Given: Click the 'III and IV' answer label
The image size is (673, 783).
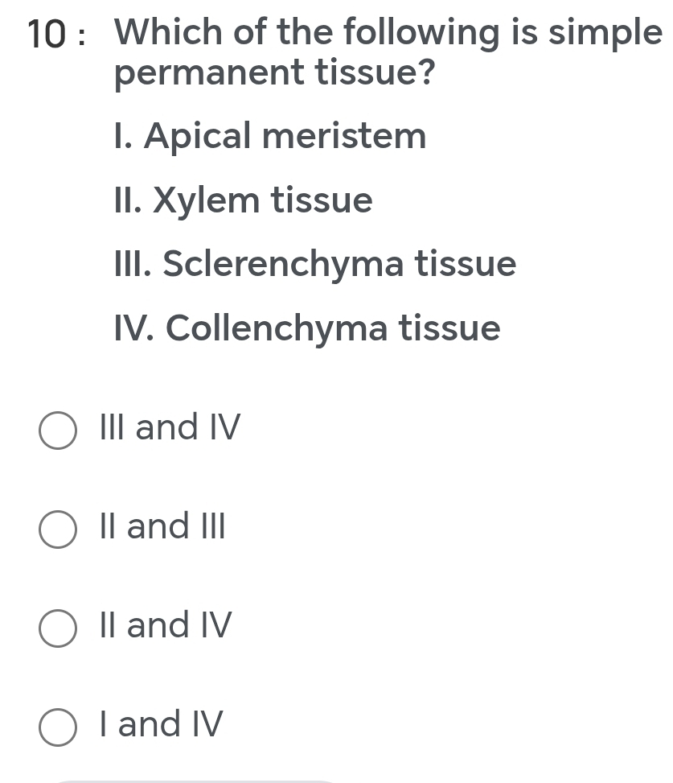Looking at the screenshot, I should coord(169,428).
